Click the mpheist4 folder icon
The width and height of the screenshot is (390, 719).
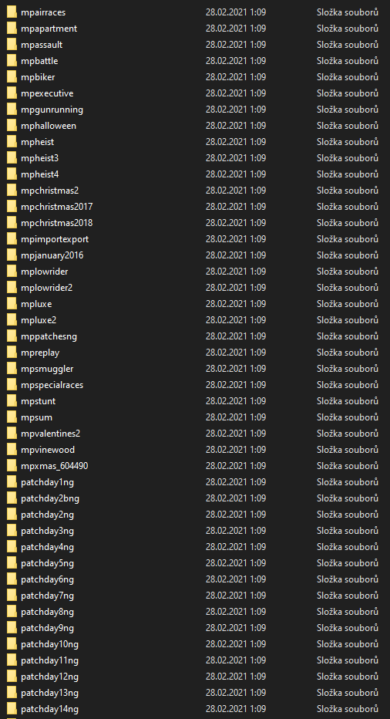tap(12, 174)
